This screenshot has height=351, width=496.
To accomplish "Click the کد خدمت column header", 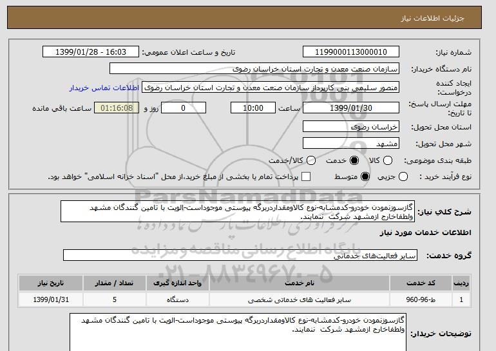I will pyautogui.click(x=421, y=283).
